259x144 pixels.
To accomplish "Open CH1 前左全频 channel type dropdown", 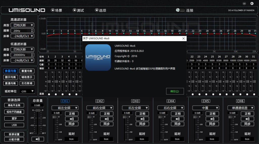I will click(x=65, y=108).
